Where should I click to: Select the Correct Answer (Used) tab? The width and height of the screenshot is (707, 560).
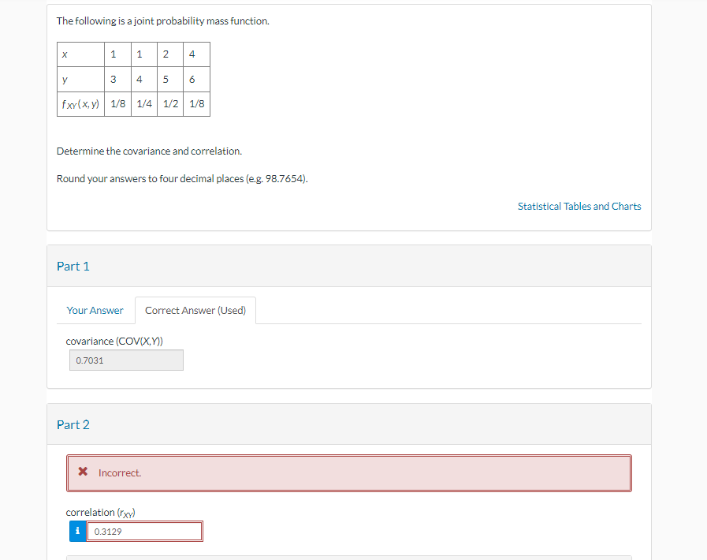click(x=195, y=311)
